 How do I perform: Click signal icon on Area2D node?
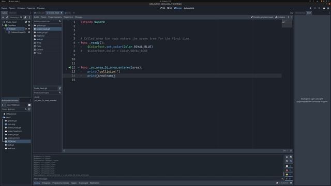click(26, 29)
